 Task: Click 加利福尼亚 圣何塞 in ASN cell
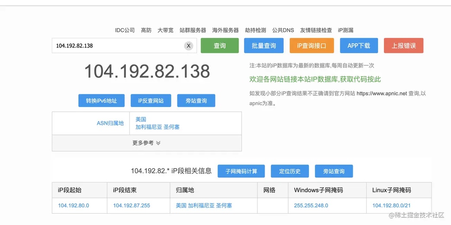tap(157, 127)
